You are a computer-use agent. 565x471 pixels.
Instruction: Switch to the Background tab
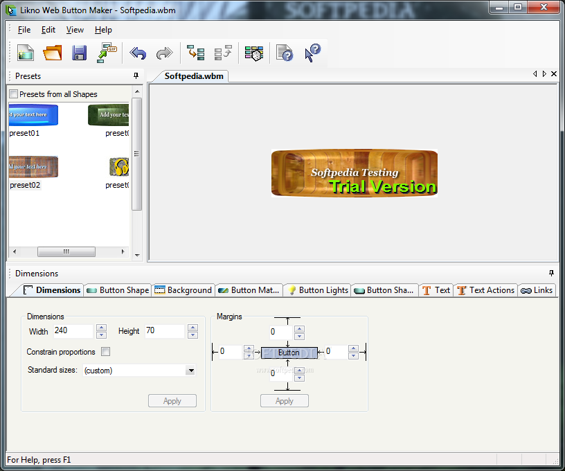point(183,290)
